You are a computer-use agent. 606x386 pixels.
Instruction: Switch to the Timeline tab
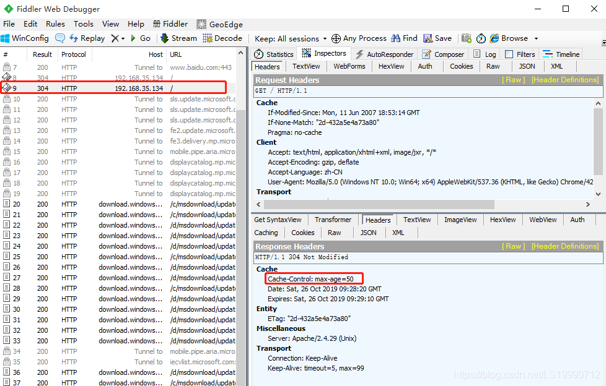coord(561,54)
